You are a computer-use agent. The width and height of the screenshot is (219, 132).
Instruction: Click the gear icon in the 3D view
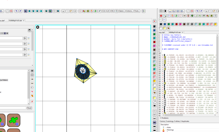tap(38, 27)
